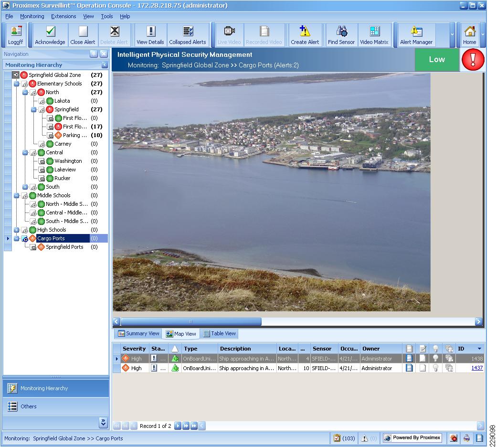Open the Find Sensor binoculars tool
496x447 pixels.
[341, 35]
